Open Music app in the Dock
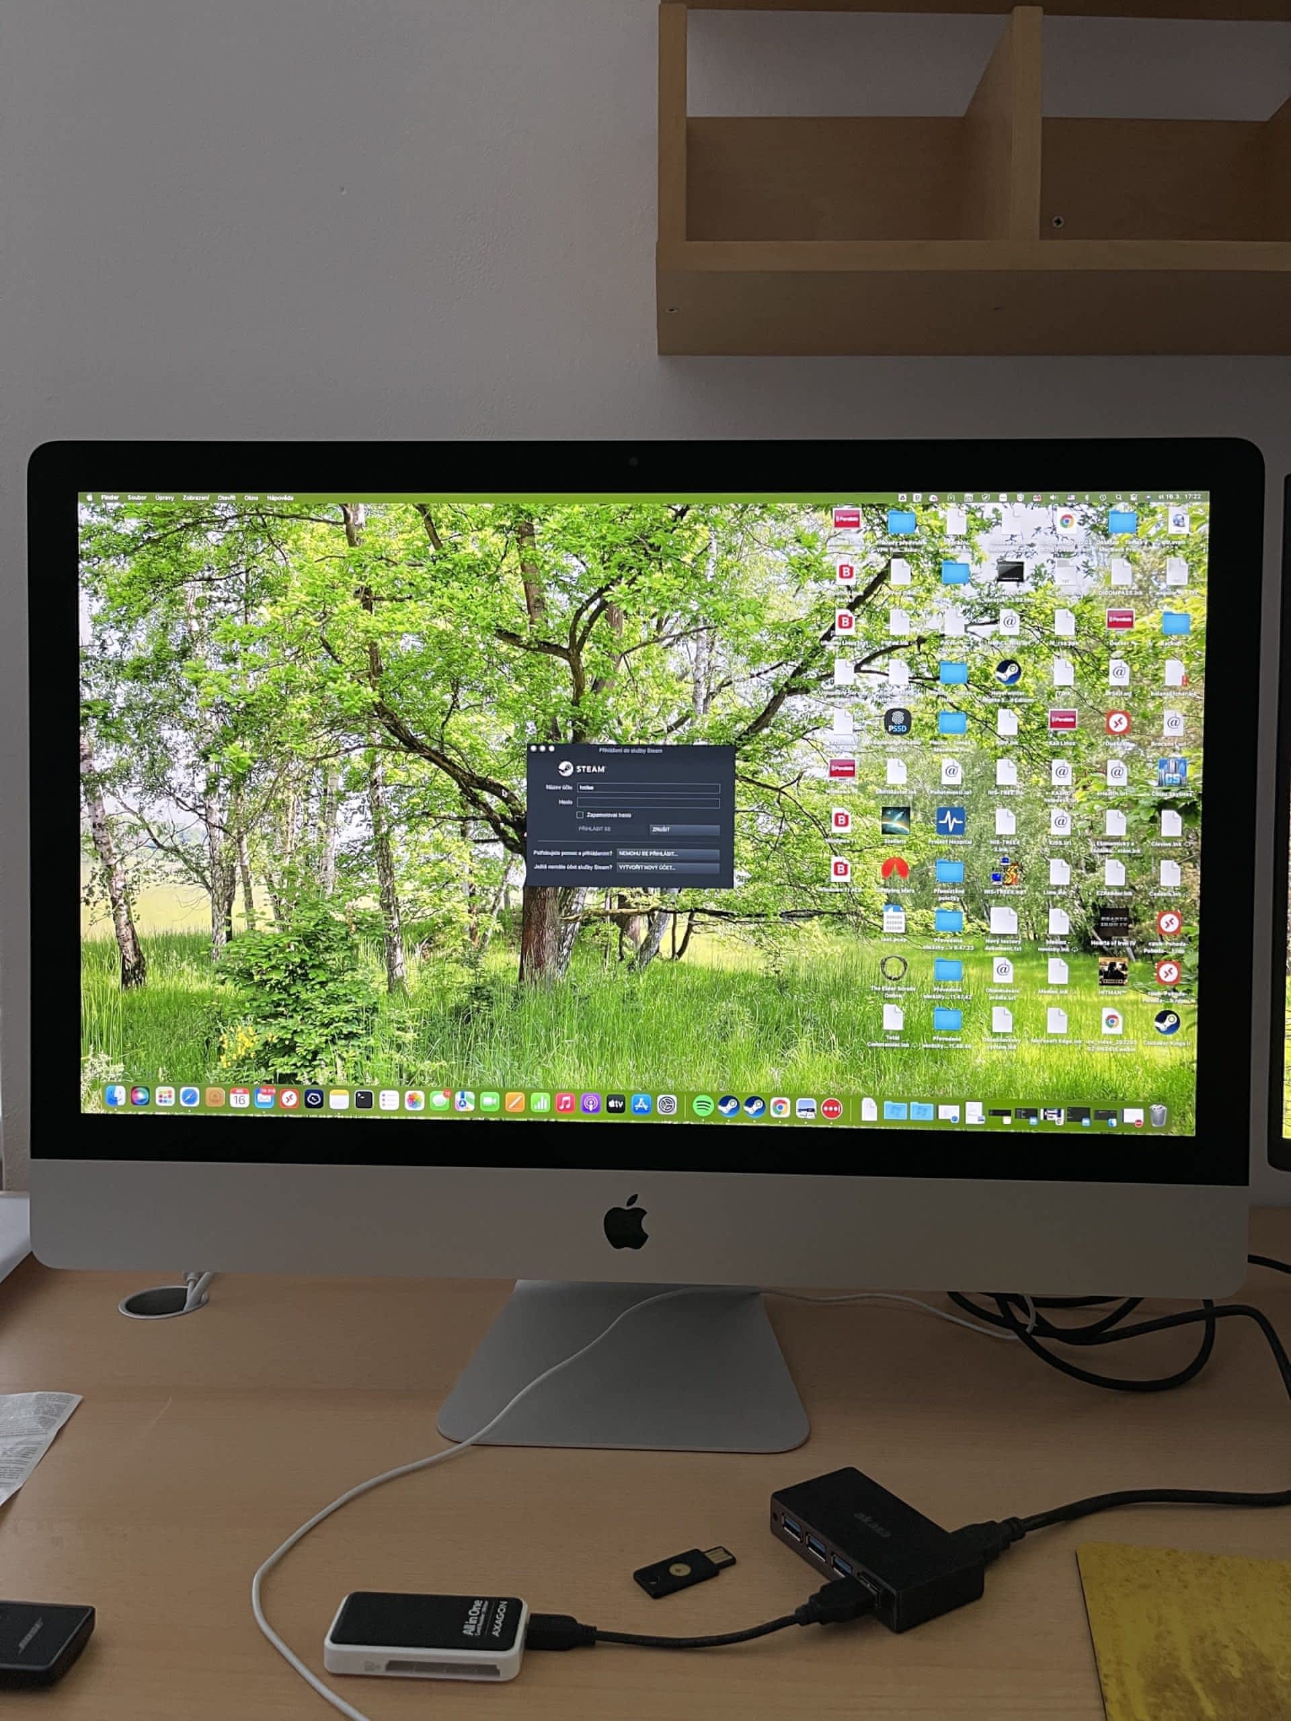Screen dimensions: 1291x1721 tap(565, 1103)
